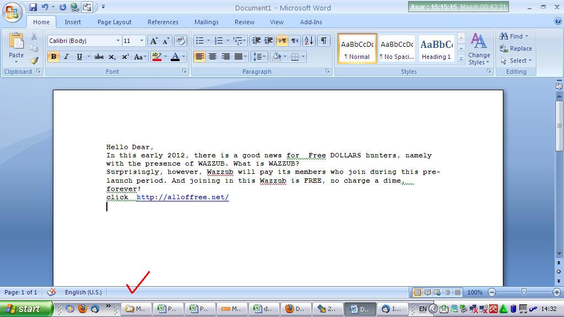Go to the Review tab

245,22
